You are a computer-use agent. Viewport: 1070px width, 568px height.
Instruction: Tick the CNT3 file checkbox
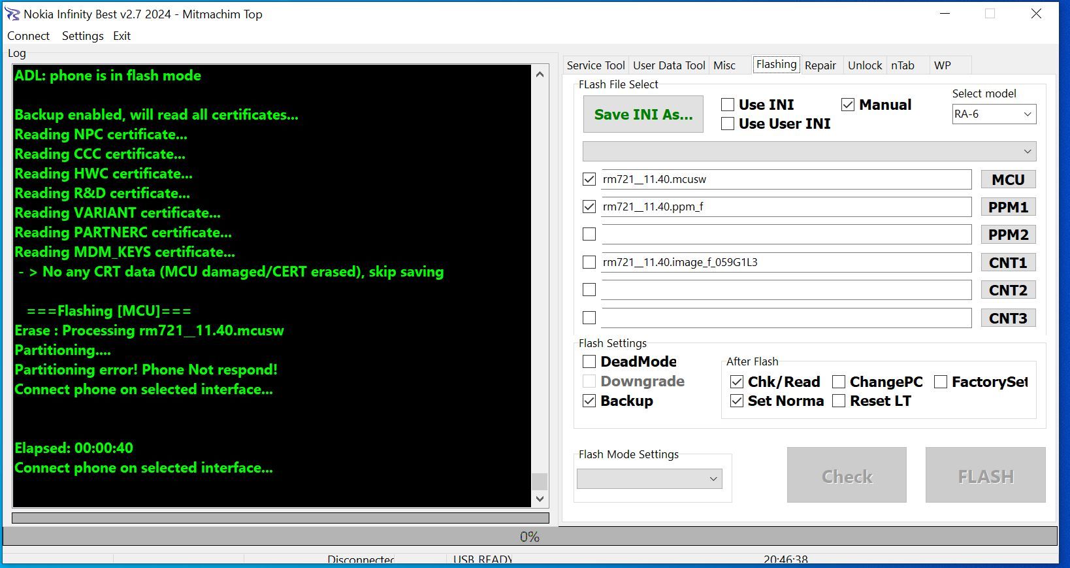[589, 318]
